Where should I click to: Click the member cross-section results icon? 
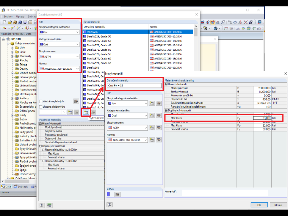pos(238,28)
